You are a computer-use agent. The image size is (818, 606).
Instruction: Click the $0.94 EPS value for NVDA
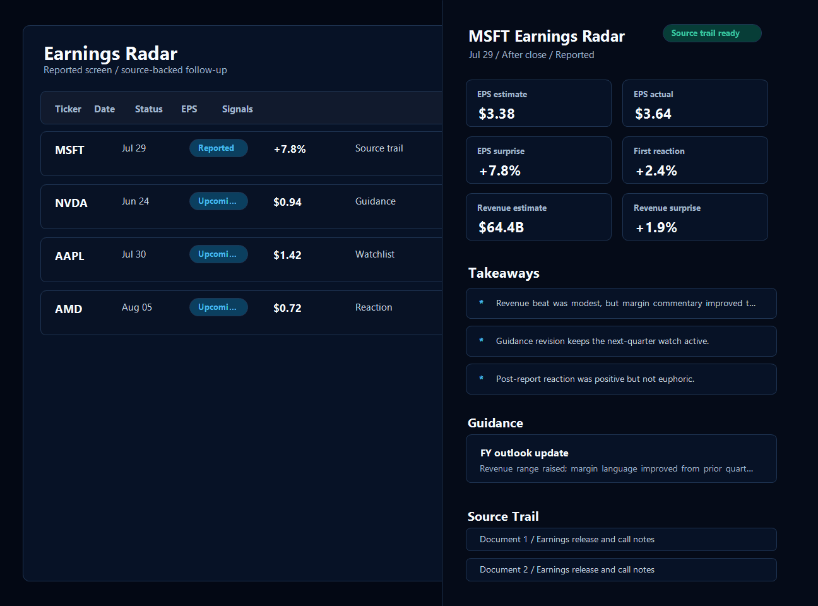[x=287, y=202]
